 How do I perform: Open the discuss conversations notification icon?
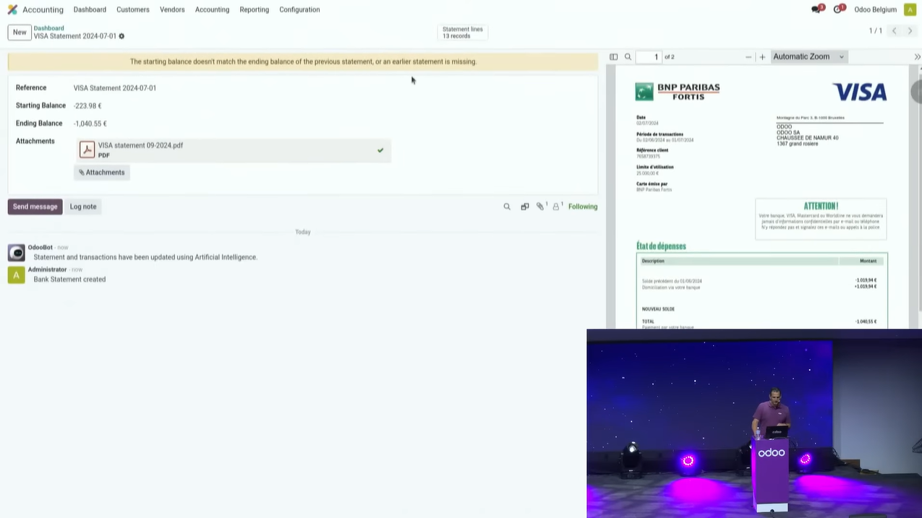click(816, 9)
